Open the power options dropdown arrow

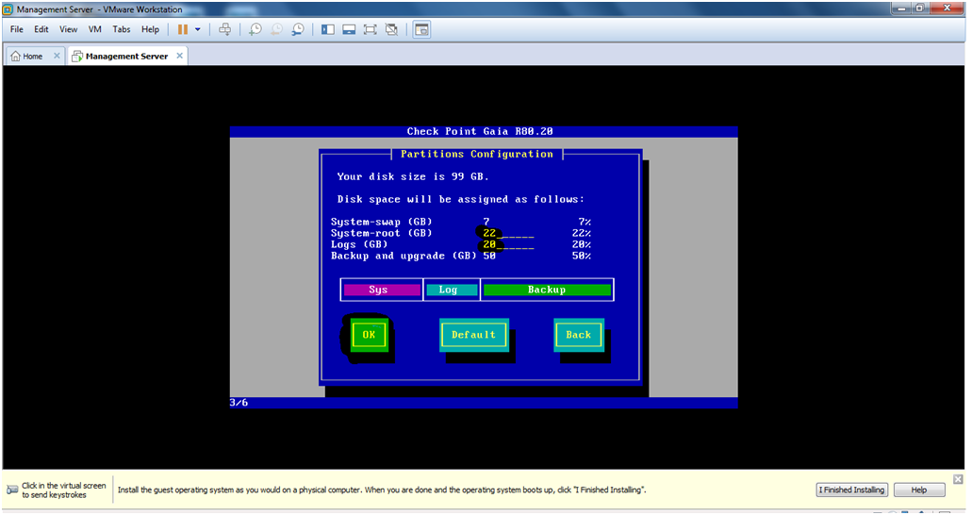tap(198, 29)
